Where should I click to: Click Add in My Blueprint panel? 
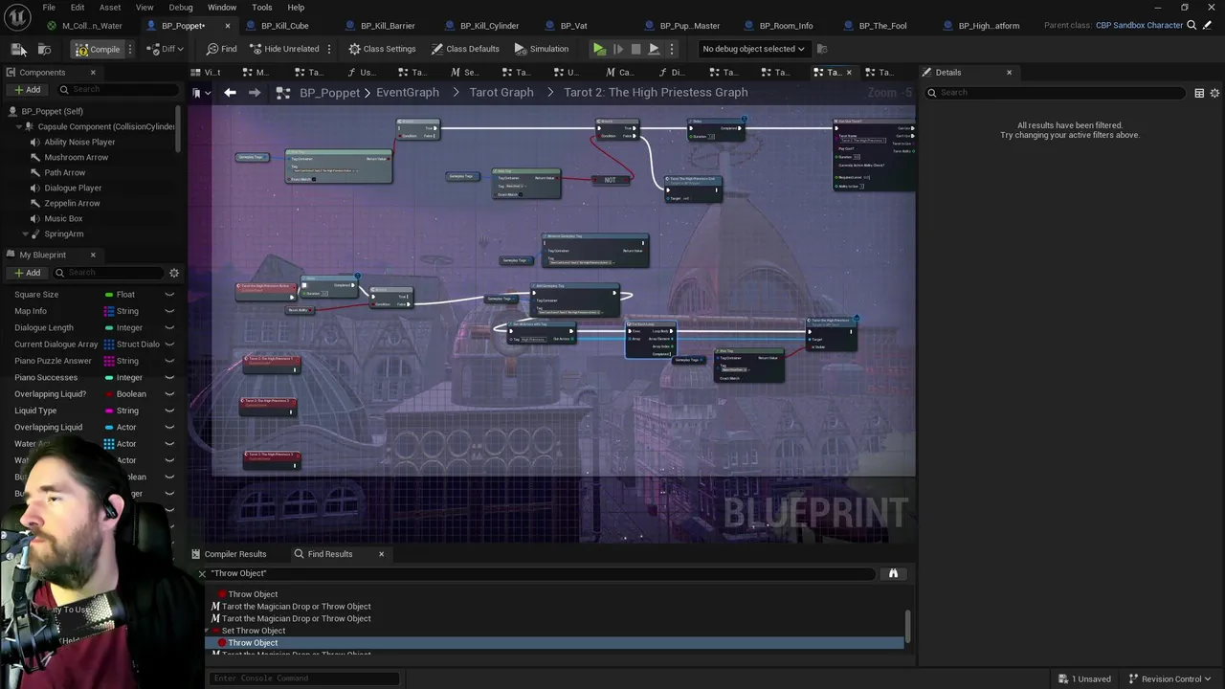[x=27, y=273]
